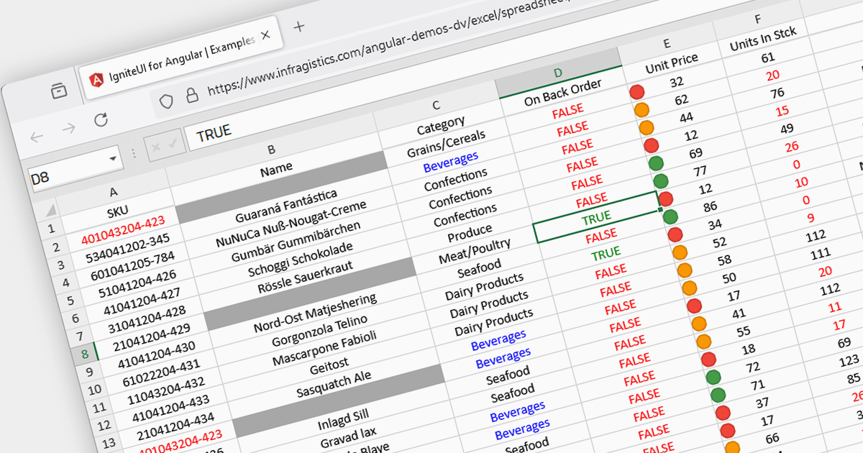Image resolution: width=863 pixels, height=453 pixels.
Task: Open a new browser tab
Action: (x=299, y=27)
